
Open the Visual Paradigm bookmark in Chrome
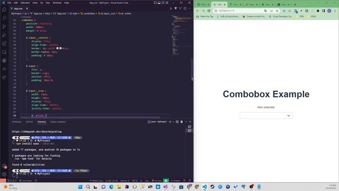pos(281,16)
